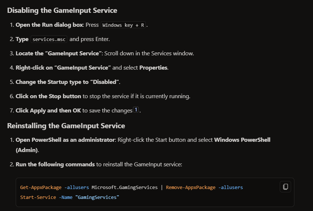This screenshot has height=211, width=313.
Task: Click the 'Run the following commands' text
Action: click(55, 165)
